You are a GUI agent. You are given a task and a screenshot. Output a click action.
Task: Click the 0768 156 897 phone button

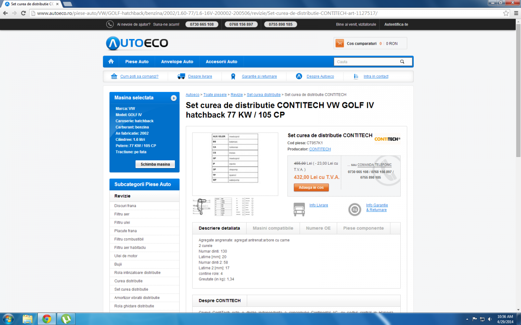241,24
